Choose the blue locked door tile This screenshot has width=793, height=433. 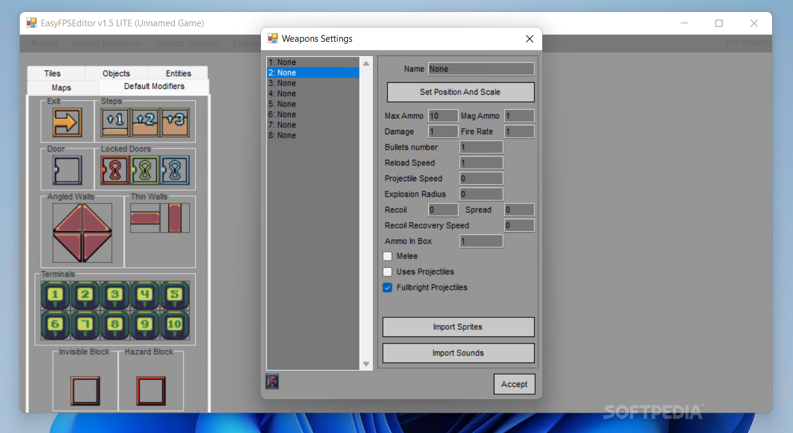[175, 170]
